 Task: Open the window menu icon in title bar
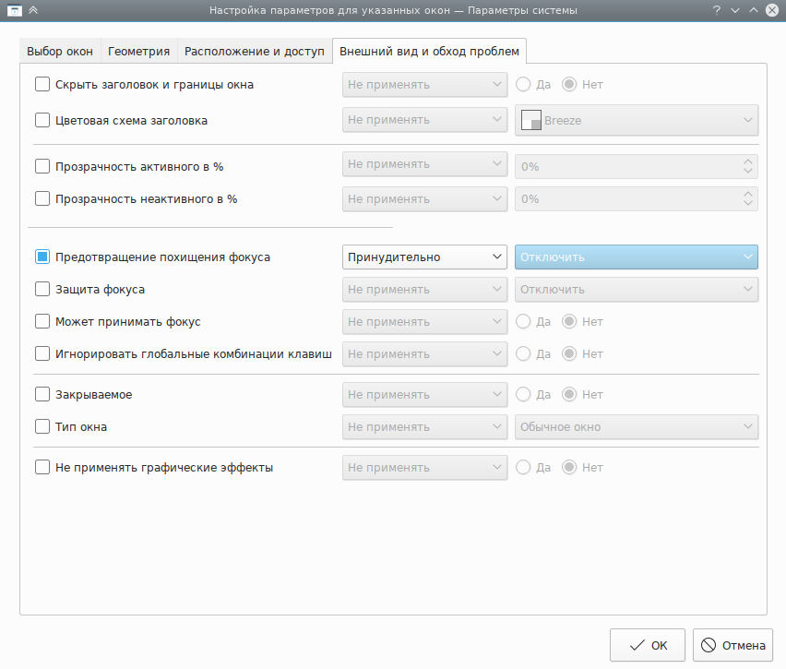point(14,10)
